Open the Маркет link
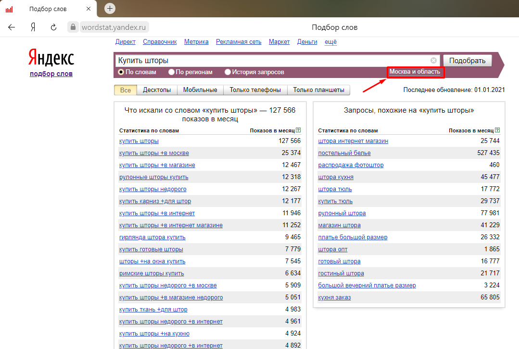This screenshot has width=519, height=349. [279, 42]
